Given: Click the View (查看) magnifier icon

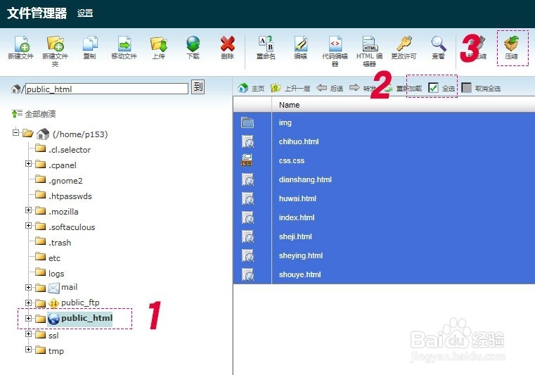Looking at the screenshot, I should pyautogui.click(x=439, y=44).
